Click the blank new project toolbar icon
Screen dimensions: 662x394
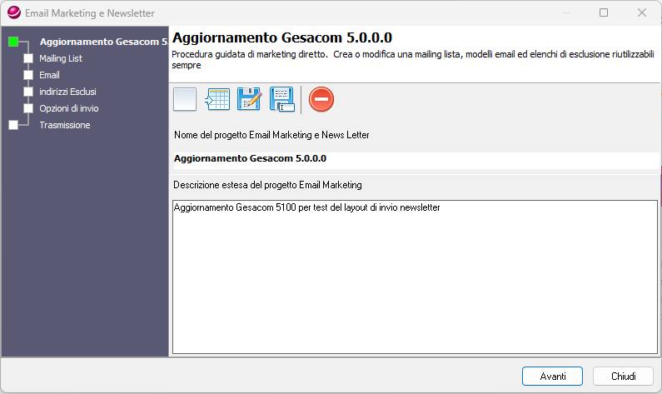click(x=185, y=100)
